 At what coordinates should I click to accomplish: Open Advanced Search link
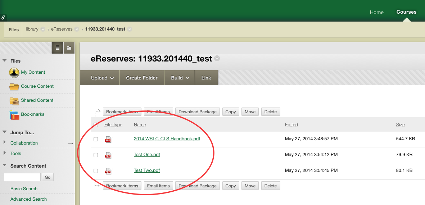point(28,199)
